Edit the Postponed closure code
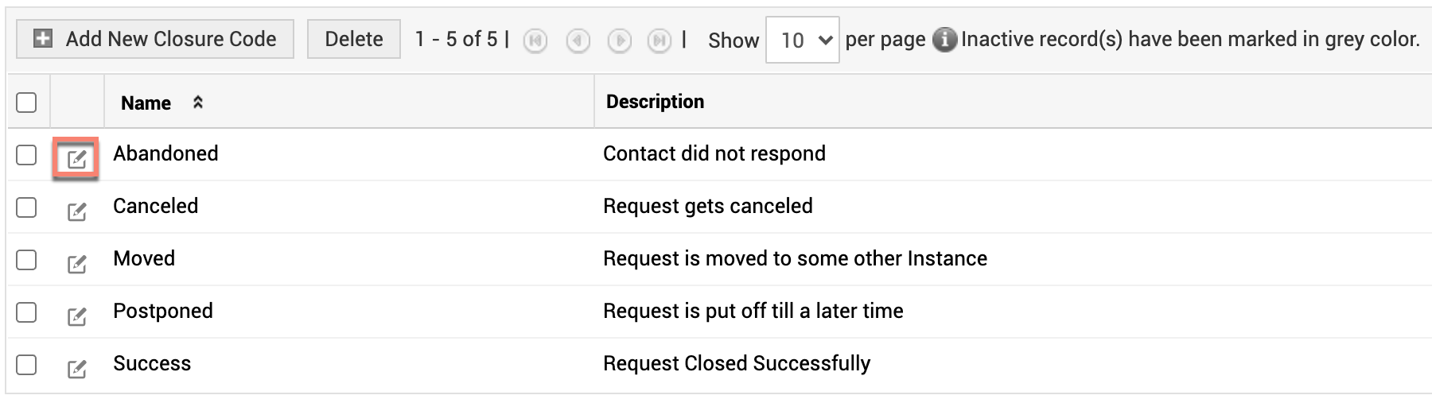 (76, 316)
